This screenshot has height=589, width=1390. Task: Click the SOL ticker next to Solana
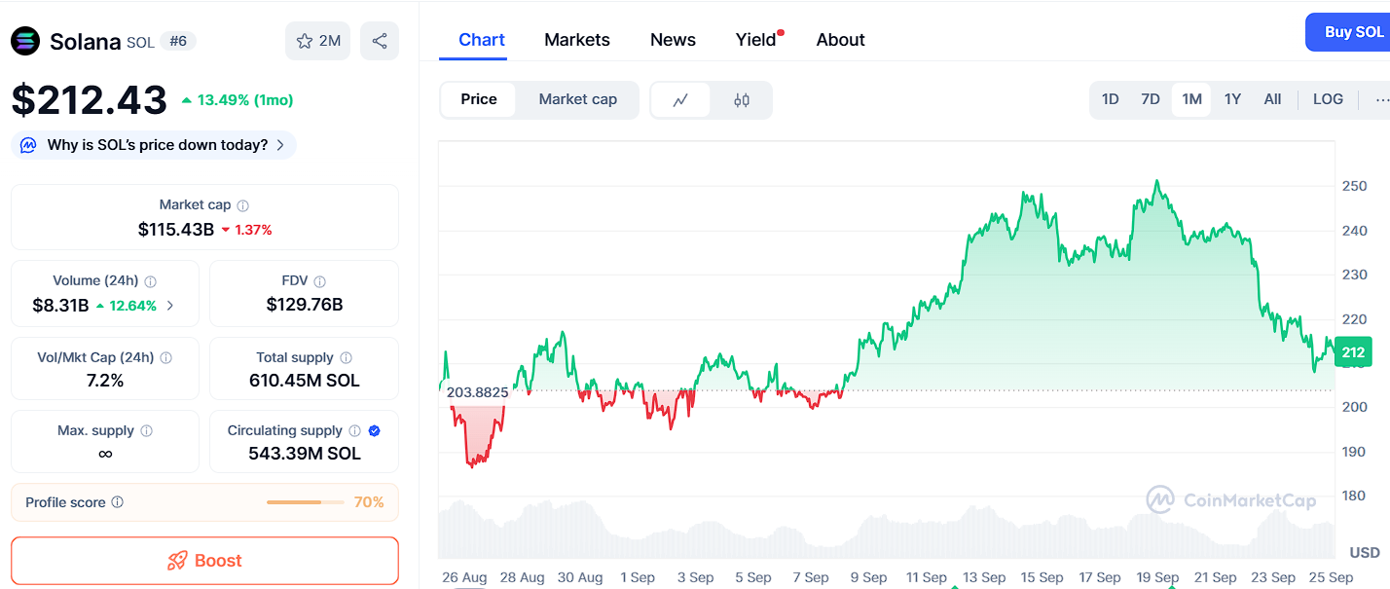click(140, 42)
